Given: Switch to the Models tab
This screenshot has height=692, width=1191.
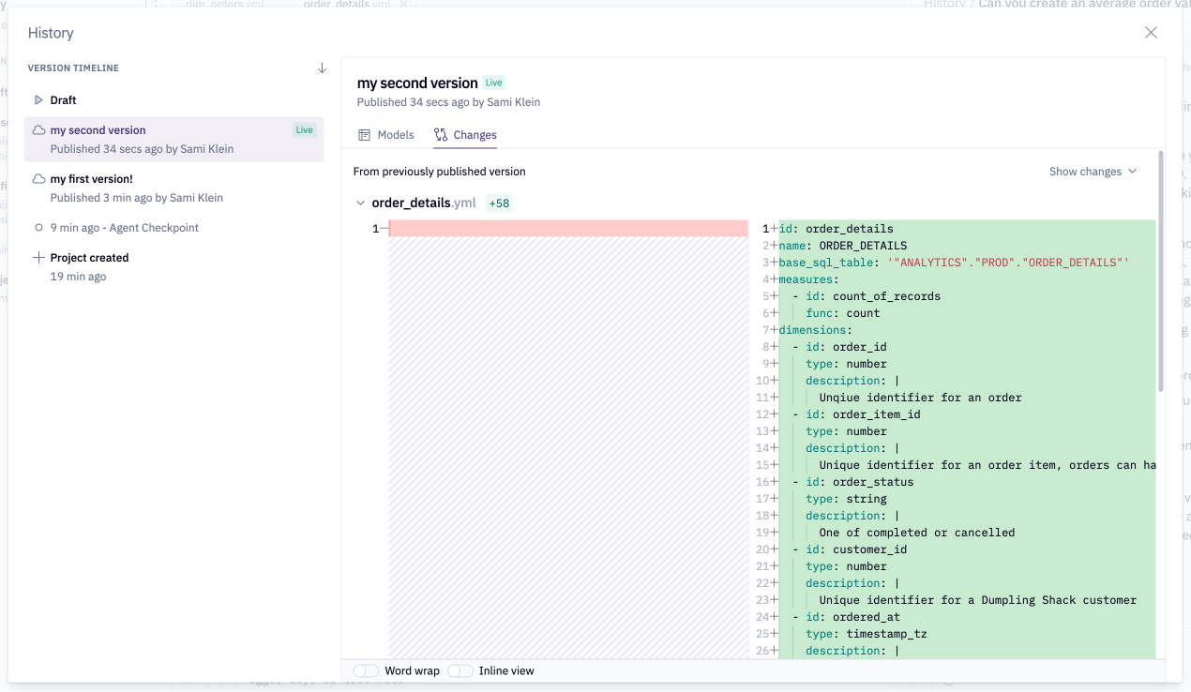Looking at the screenshot, I should pos(395,135).
